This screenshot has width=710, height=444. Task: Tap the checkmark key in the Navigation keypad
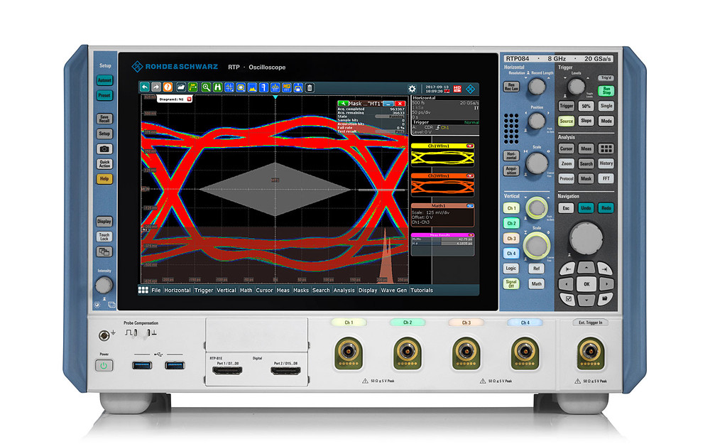pyautogui.click(x=568, y=298)
